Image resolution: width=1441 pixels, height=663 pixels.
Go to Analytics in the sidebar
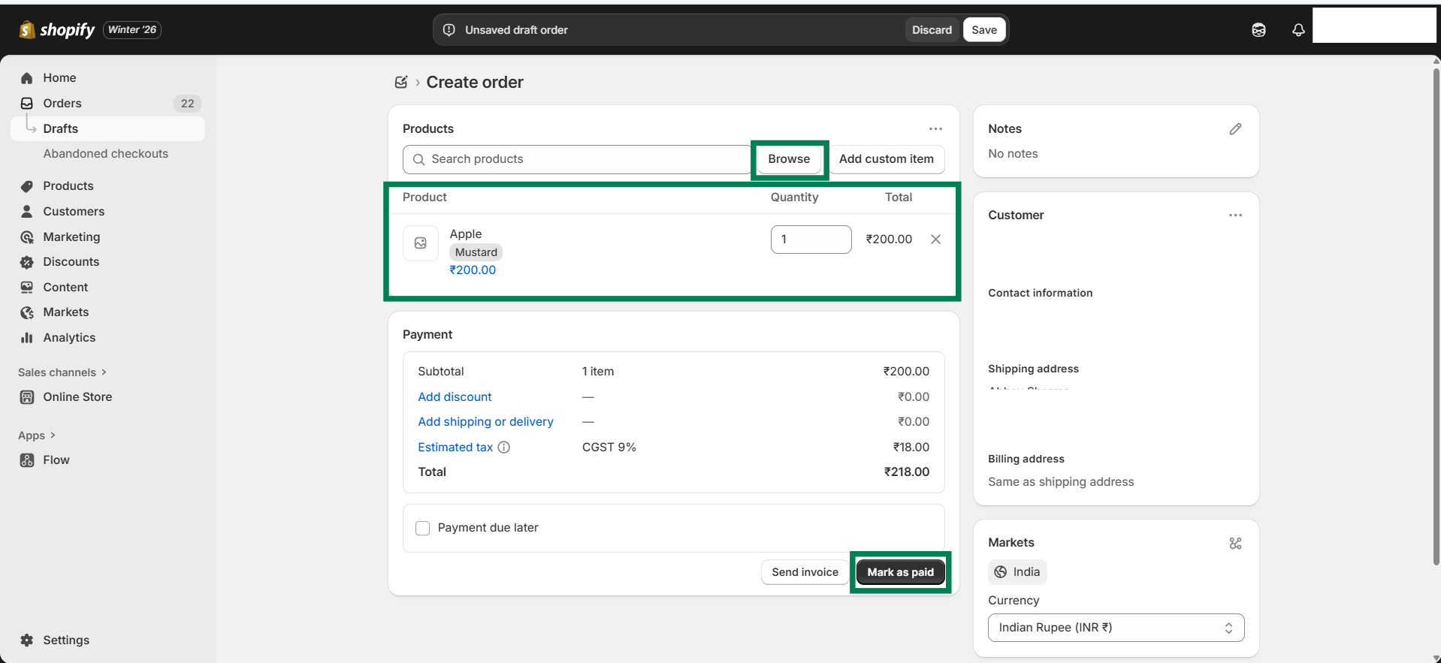point(69,338)
